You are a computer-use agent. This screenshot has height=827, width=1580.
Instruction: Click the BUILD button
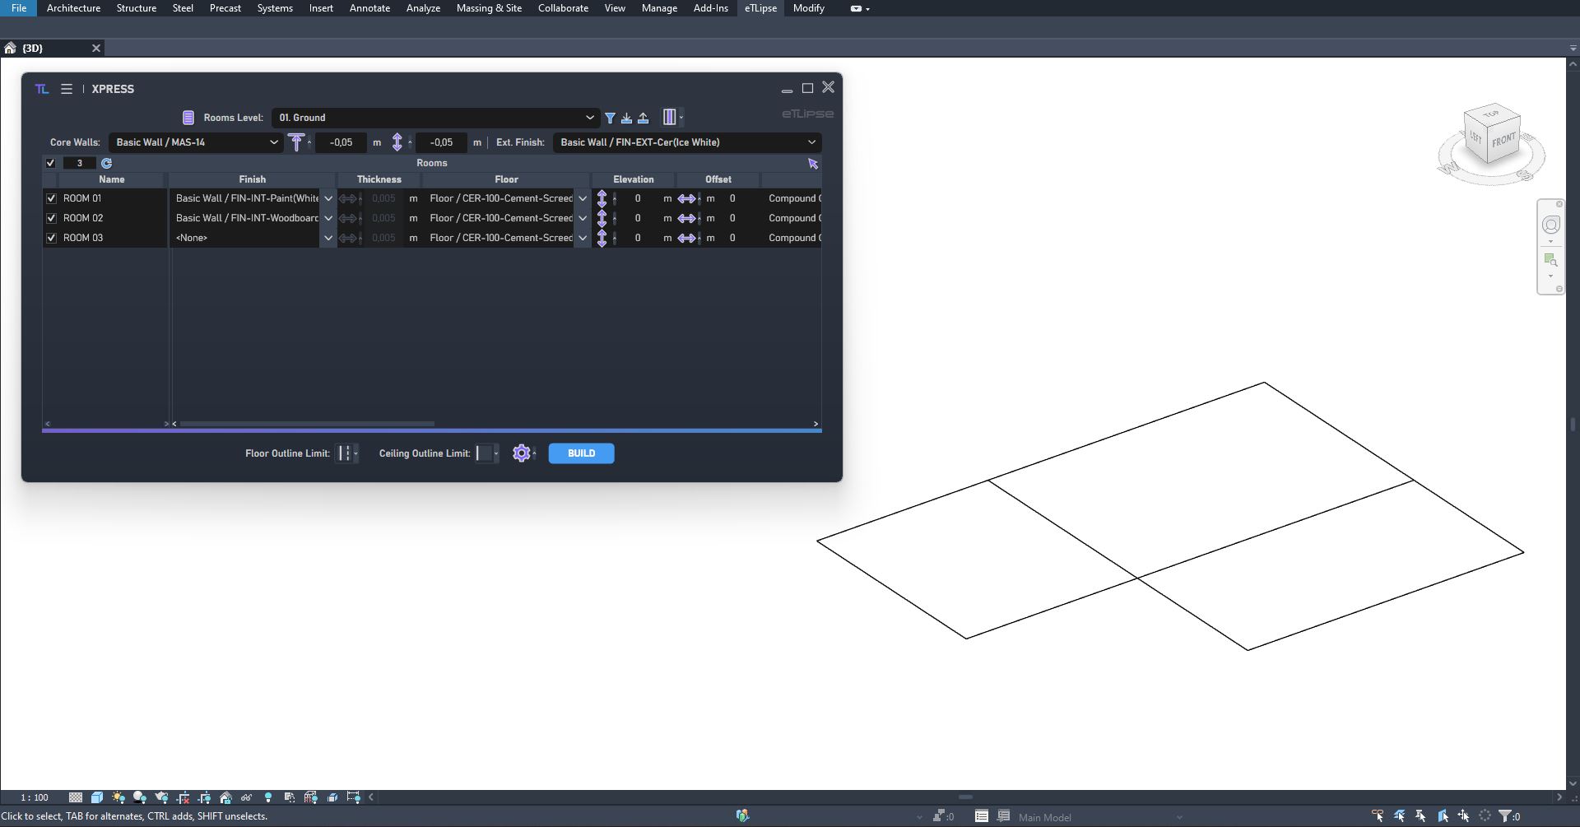point(581,453)
